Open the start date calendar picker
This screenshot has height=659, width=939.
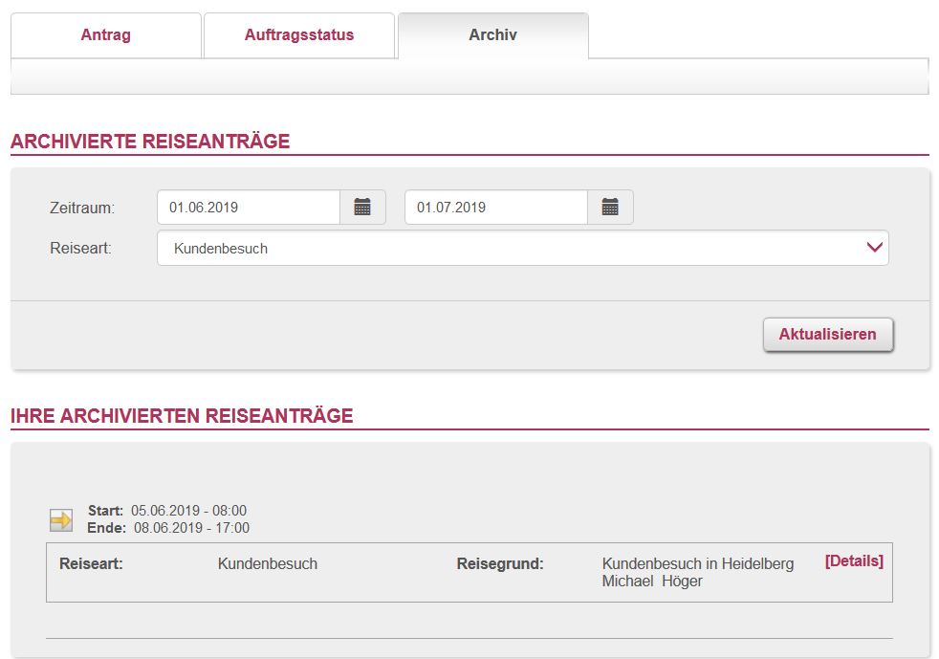[x=362, y=208]
